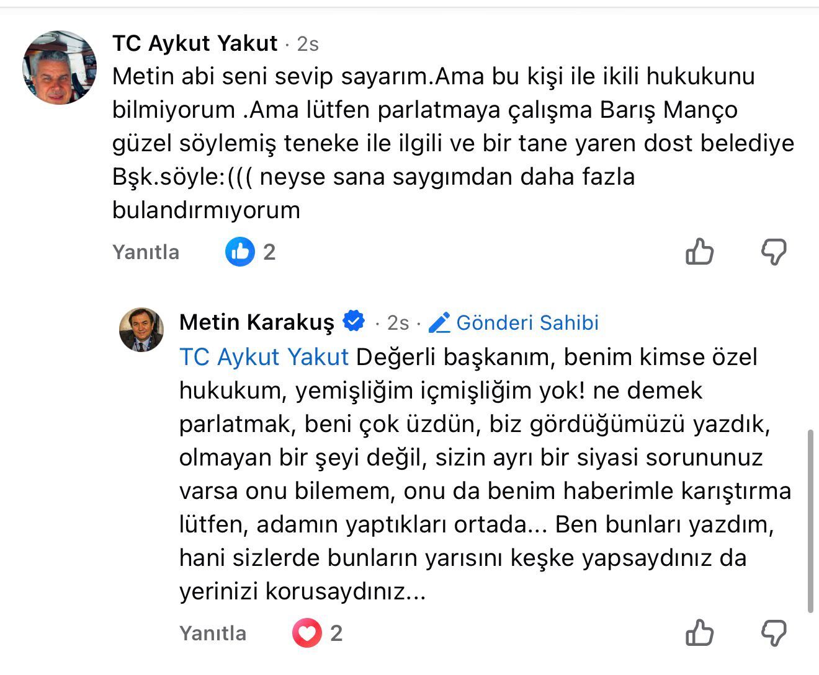Click the Gönderi Sahibi label
Image resolution: width=819 pixels, height=675 pixels.
click(527, 322)
